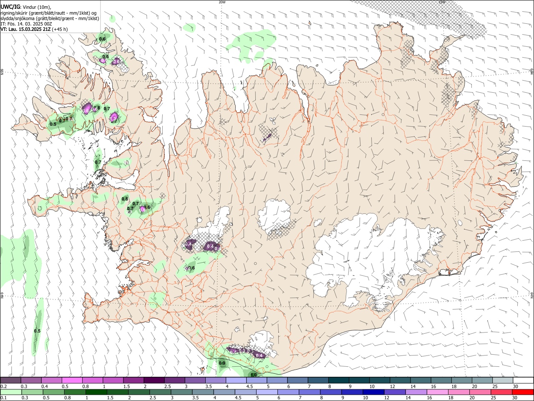Pick the light pink 16 swatch, lower legend

pyautogui.click(x=438, y=392)
